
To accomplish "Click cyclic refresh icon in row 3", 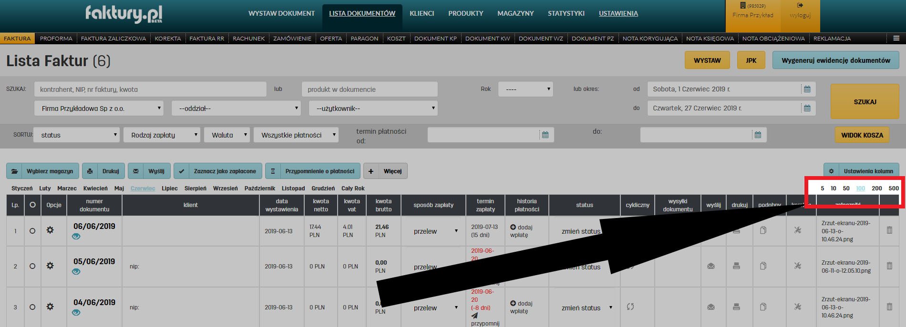I will pyautogui.click(x=630, y=307).
